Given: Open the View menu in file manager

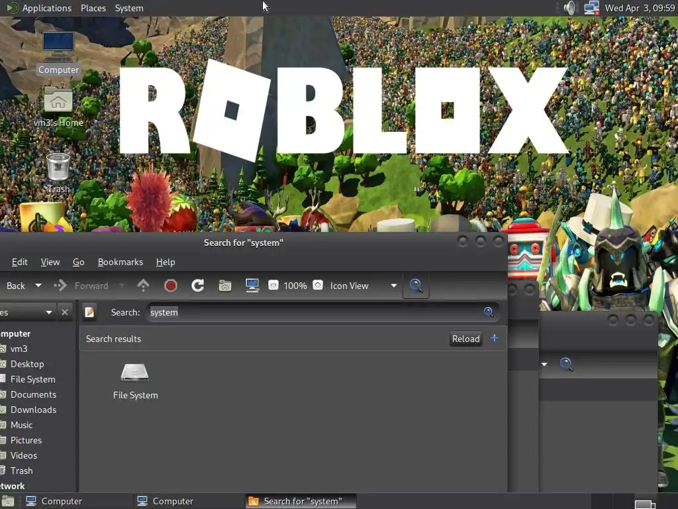Looking at the screenshot, I should tap(50, 262).
